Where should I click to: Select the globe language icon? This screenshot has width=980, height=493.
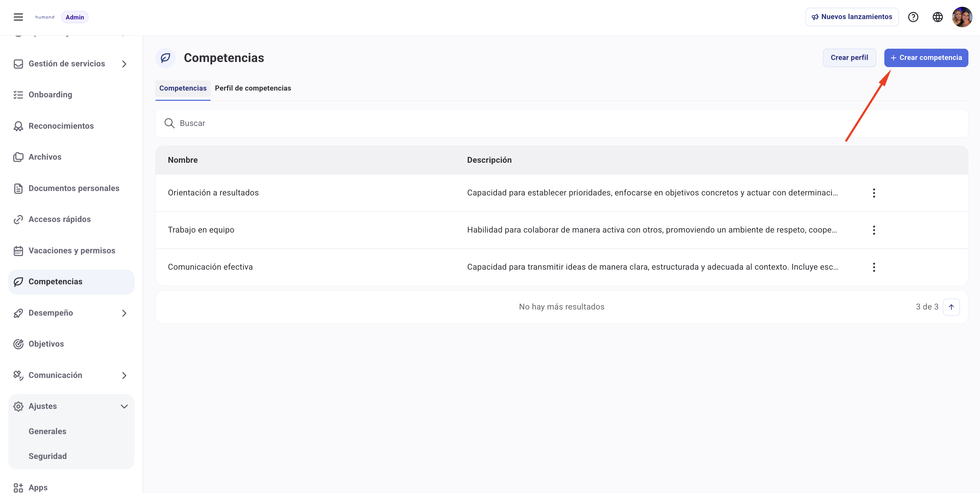point(937,17)
